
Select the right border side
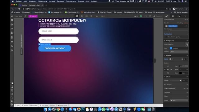171,70
